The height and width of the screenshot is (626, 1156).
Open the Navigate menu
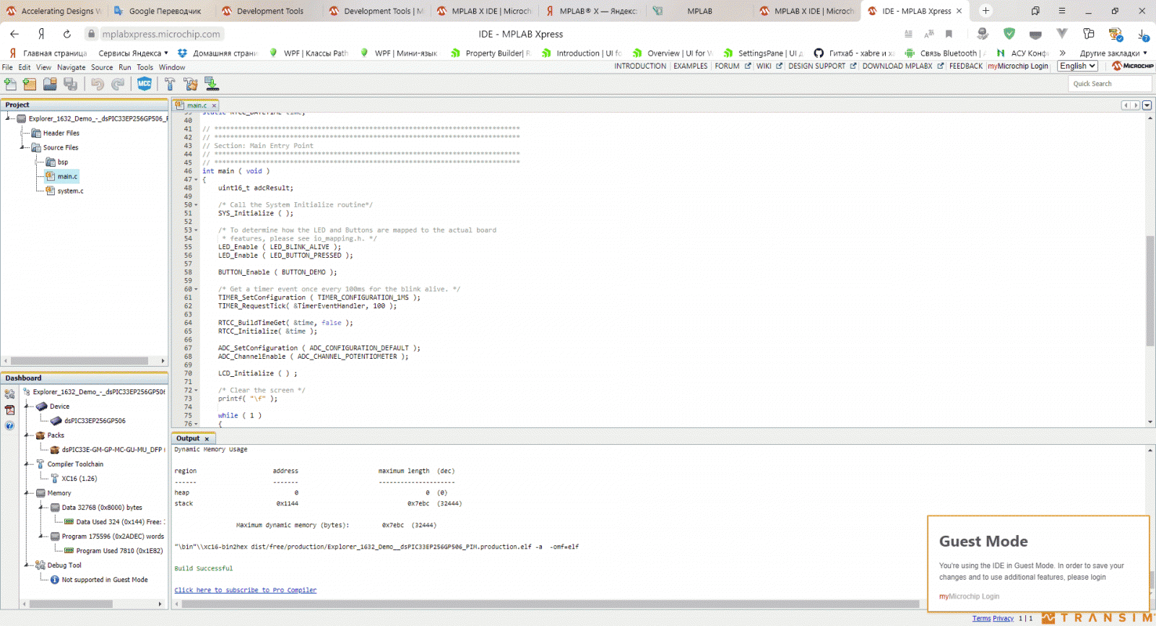coord(72,67)
